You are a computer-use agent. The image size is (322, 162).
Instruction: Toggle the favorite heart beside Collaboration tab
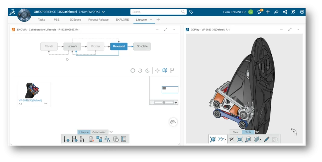click(111, 132)
